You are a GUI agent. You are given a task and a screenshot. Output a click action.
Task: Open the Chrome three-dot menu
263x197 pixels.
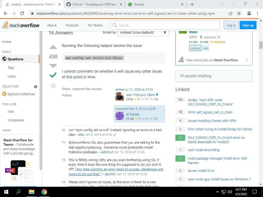[257, 13]
